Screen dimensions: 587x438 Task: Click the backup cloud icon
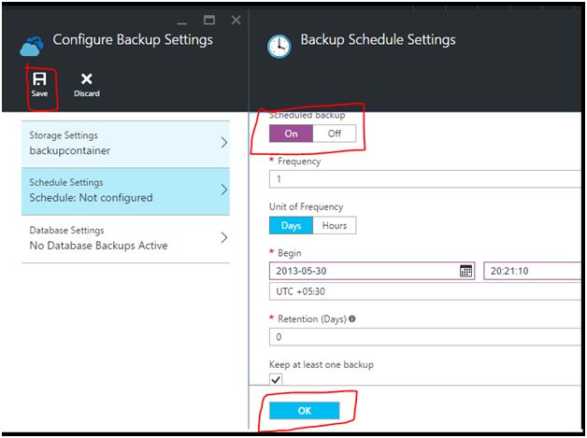coord(34,44)
